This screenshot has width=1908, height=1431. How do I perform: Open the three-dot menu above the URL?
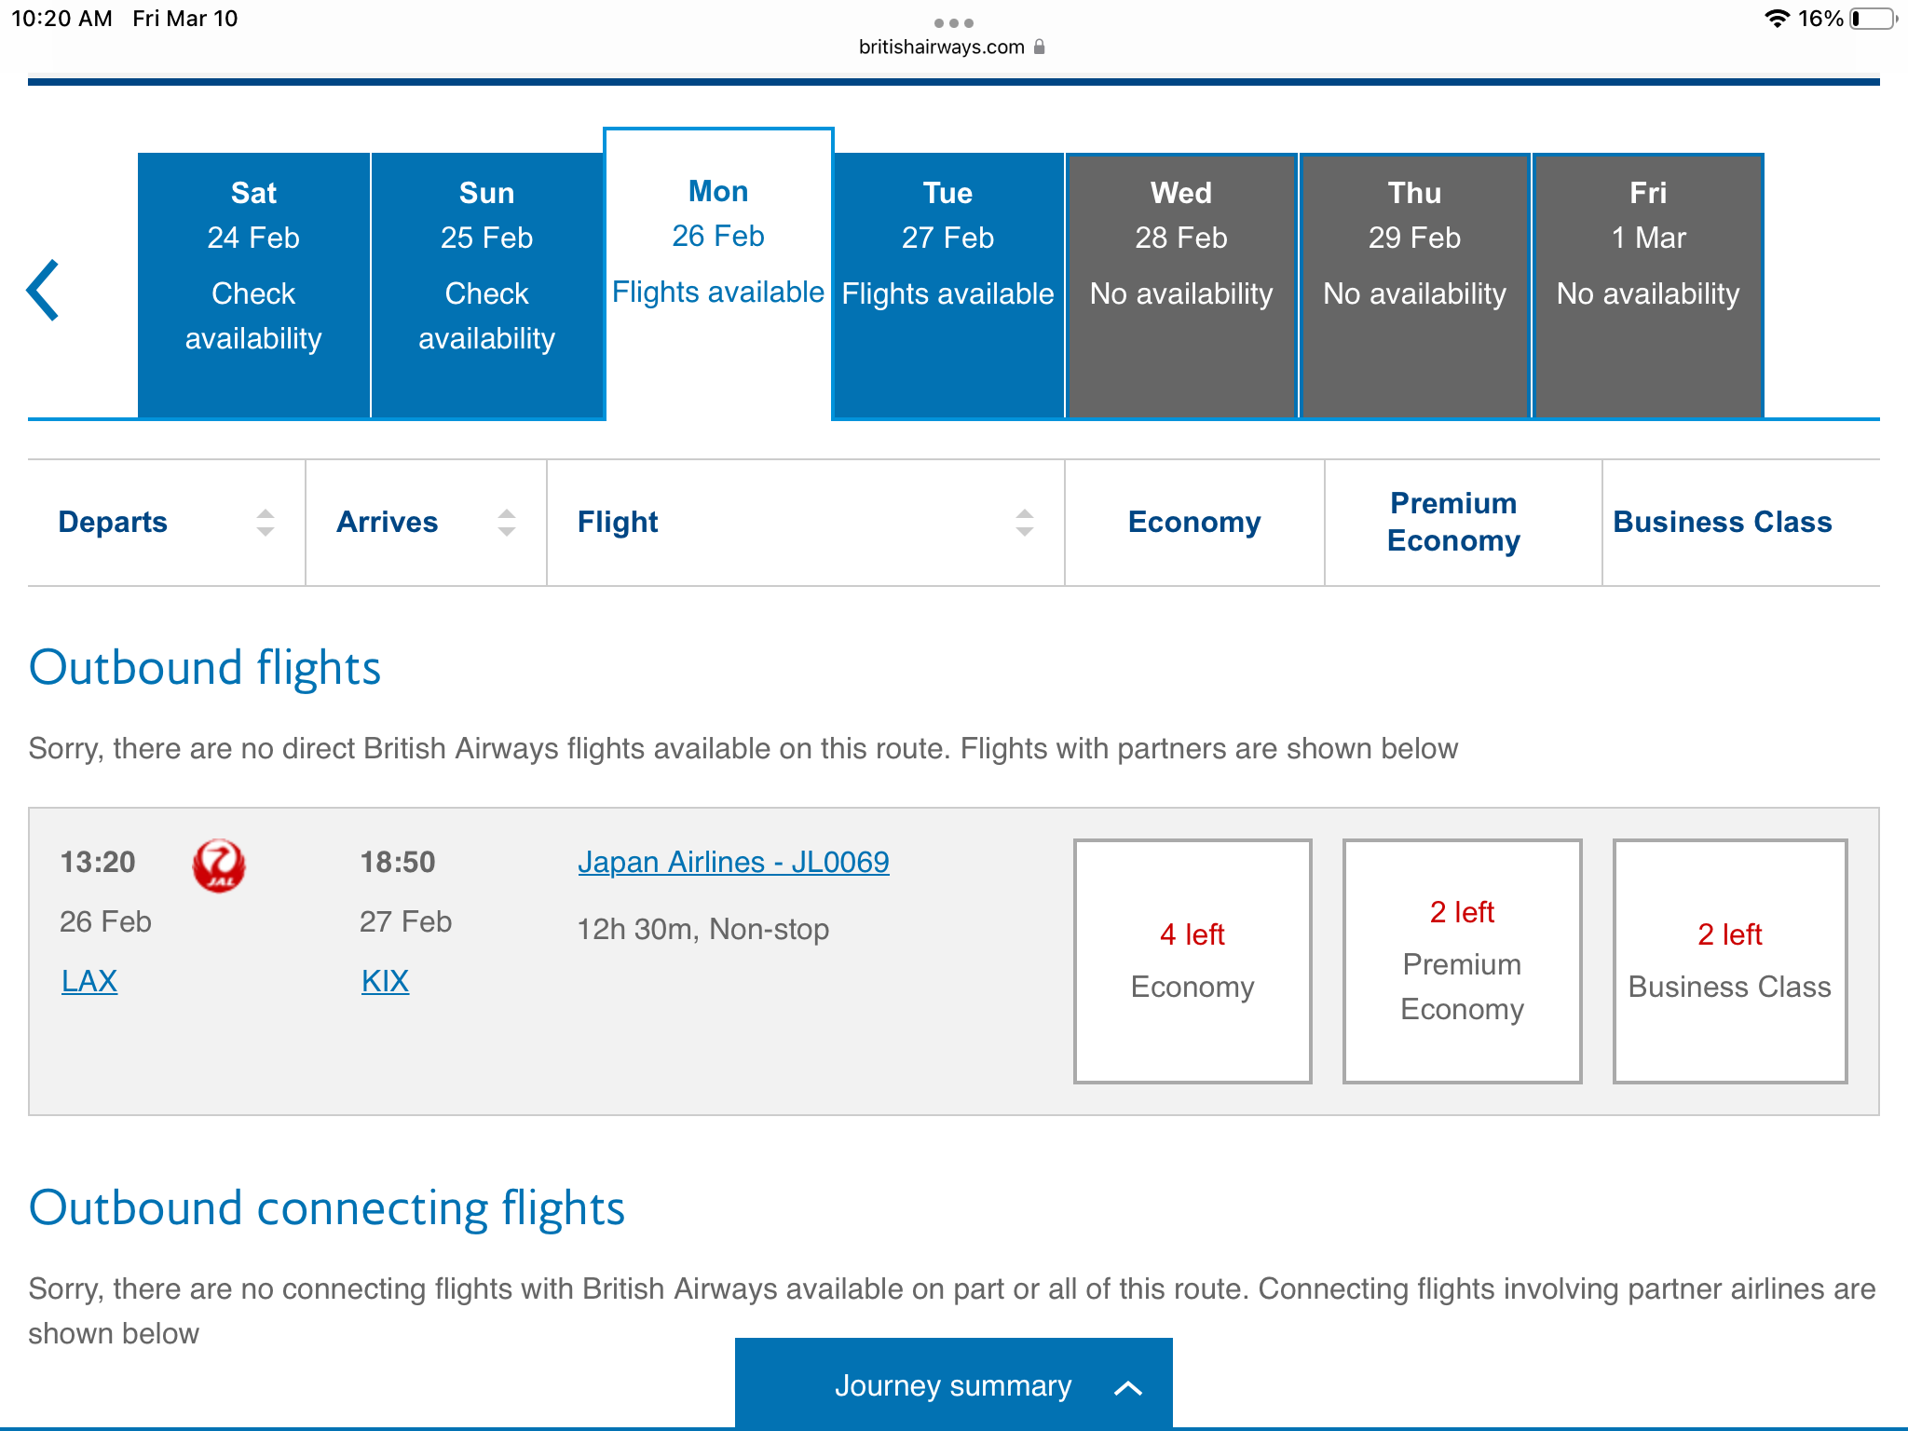click(953, 22)
